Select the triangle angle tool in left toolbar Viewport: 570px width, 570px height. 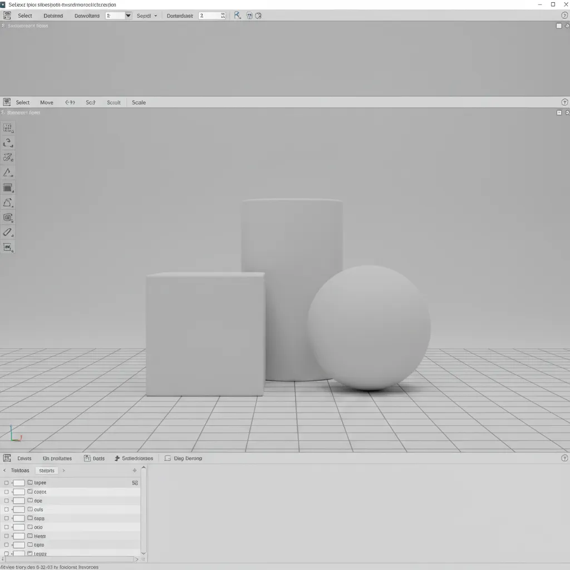click(x=8, y=173)
